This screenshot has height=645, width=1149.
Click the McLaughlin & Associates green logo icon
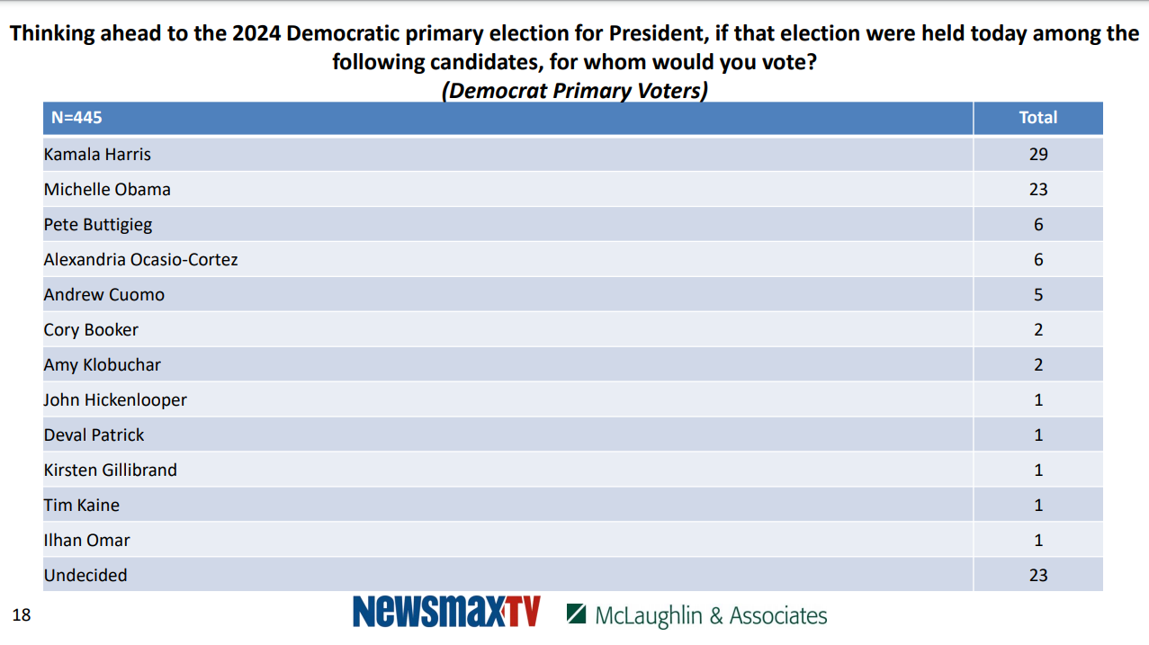point(577,614)
